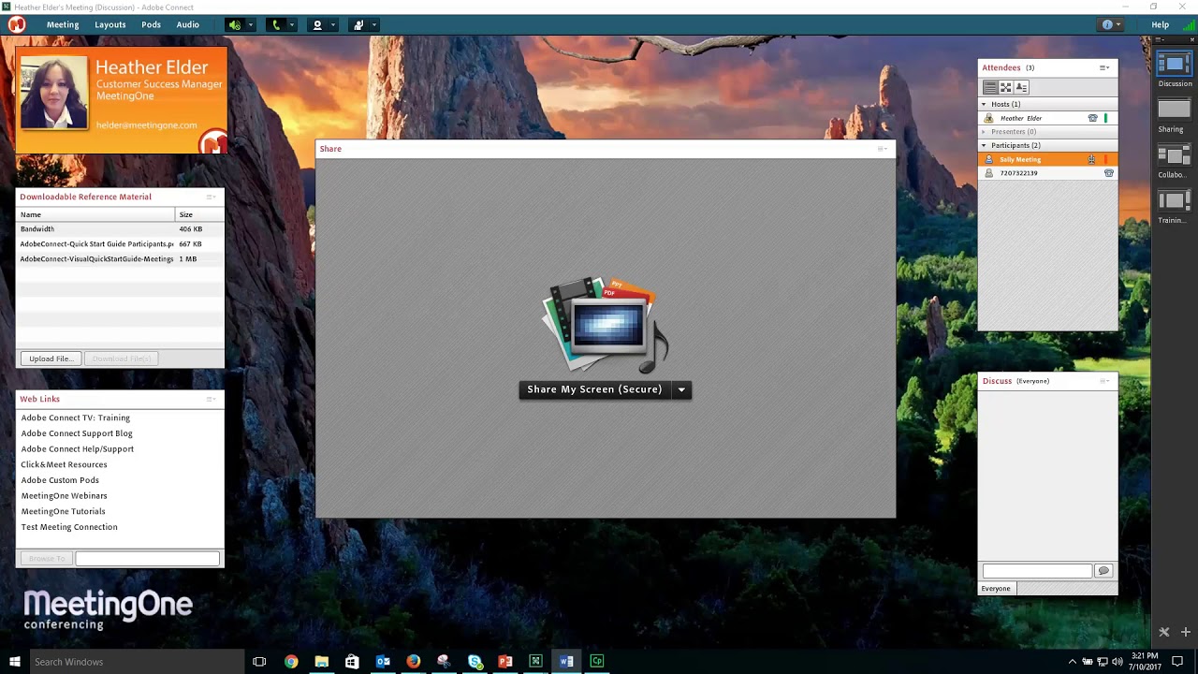The height and width of the screenshot is (674, 1198).
Task: Open the Audio menu
Action: pyautogui.click(x=187, y=25)
